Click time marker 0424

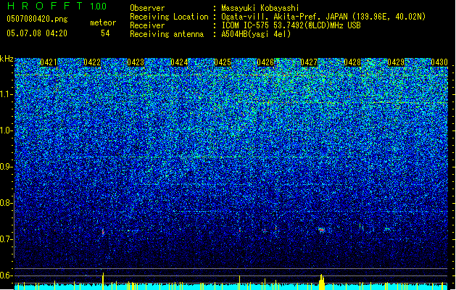click(x=179, y=62)
